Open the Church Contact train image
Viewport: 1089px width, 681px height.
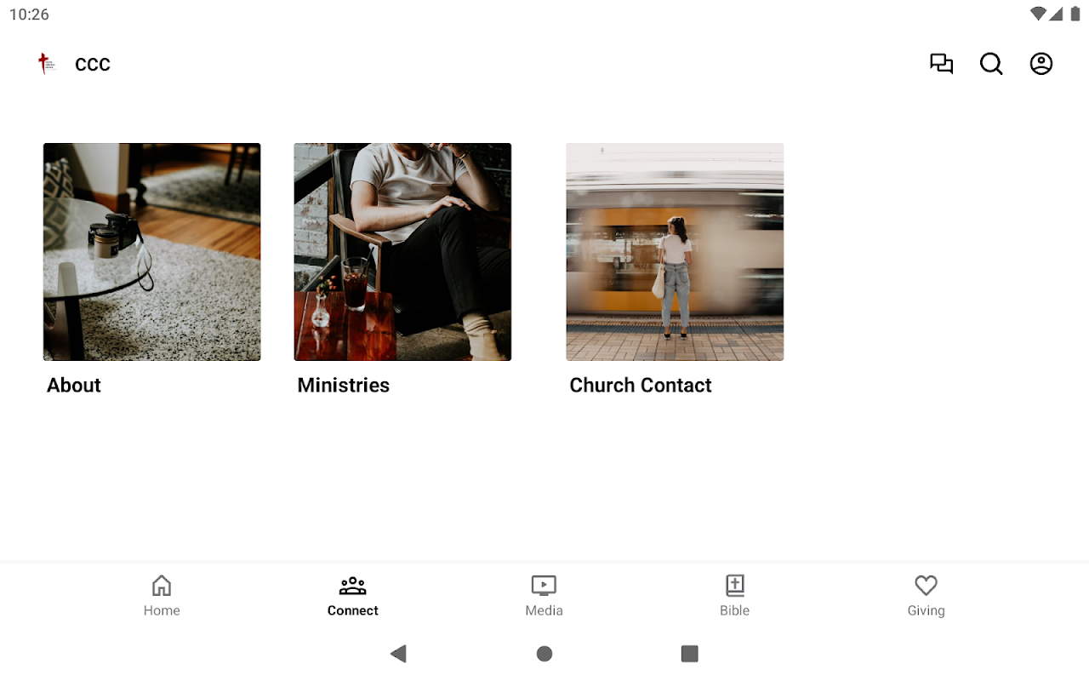[675, 252]
